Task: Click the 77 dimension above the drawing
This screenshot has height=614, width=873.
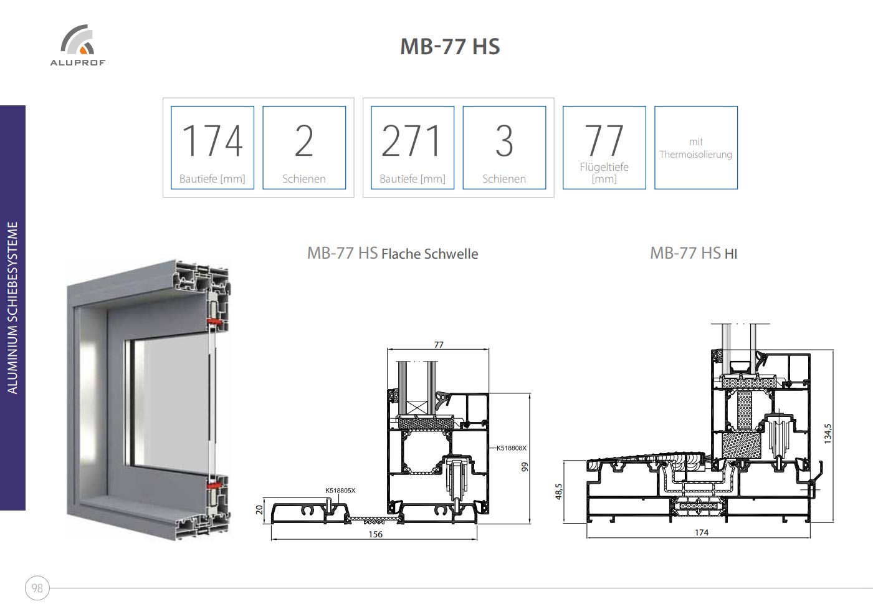Action: (x=439, y=345)
